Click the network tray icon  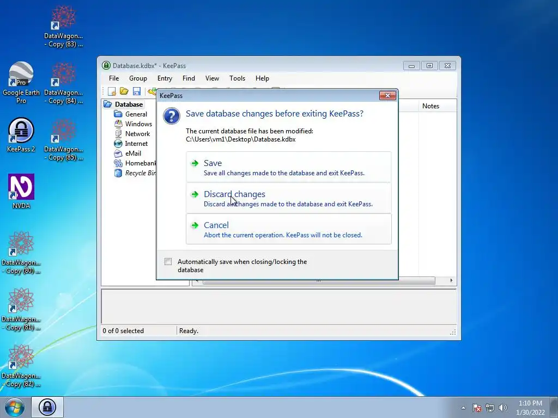pos(490,408)
